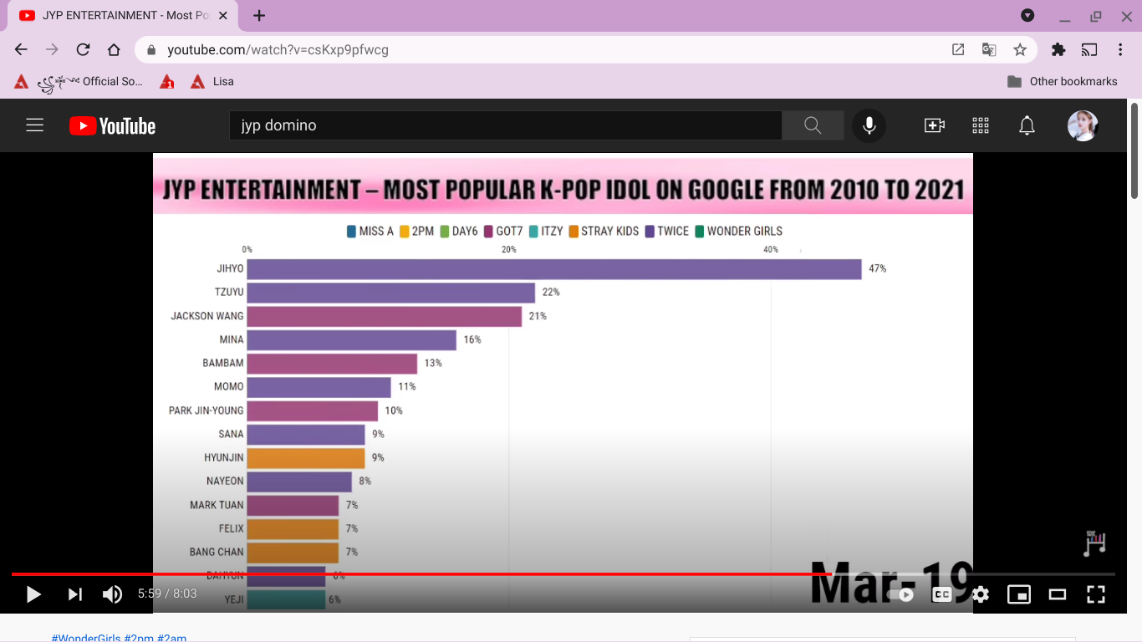The width and height of the screenshot is (1142, 642).
Task: Click the open-in-app icon in the address bar
Action: click(x=958, y=49)
